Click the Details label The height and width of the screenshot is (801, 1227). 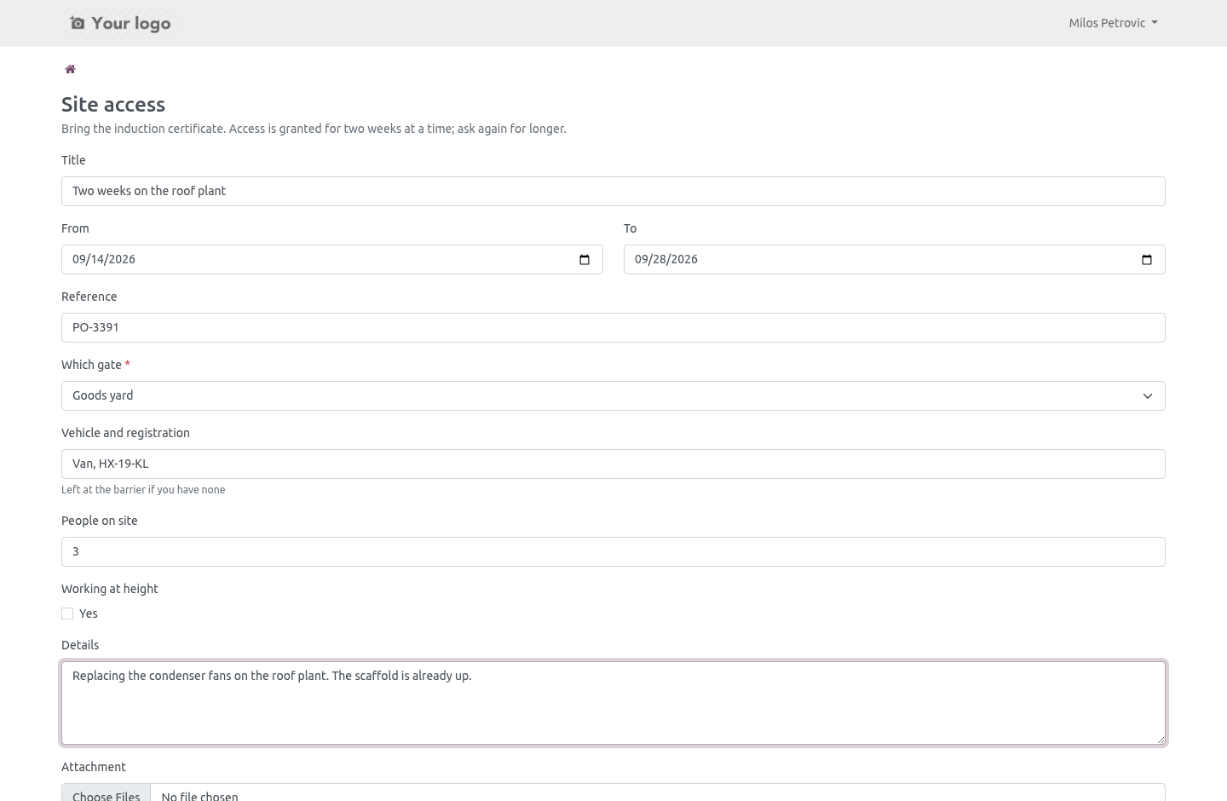[x=80, y=645]
